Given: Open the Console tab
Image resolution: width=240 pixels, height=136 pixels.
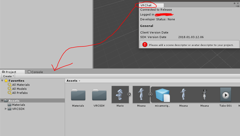Looking at the screenshot, I should 35,72.
